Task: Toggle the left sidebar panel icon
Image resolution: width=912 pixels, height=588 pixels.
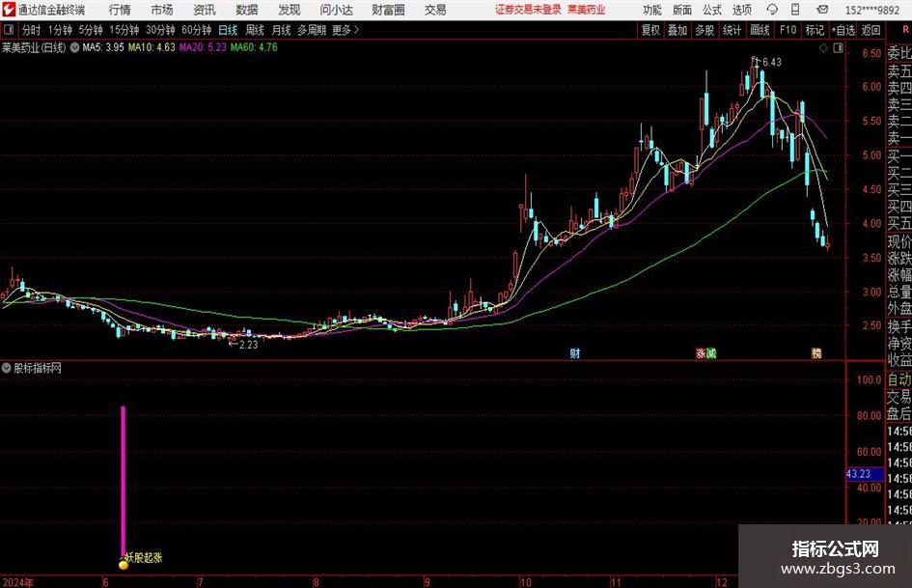Action: pos(8,30)
